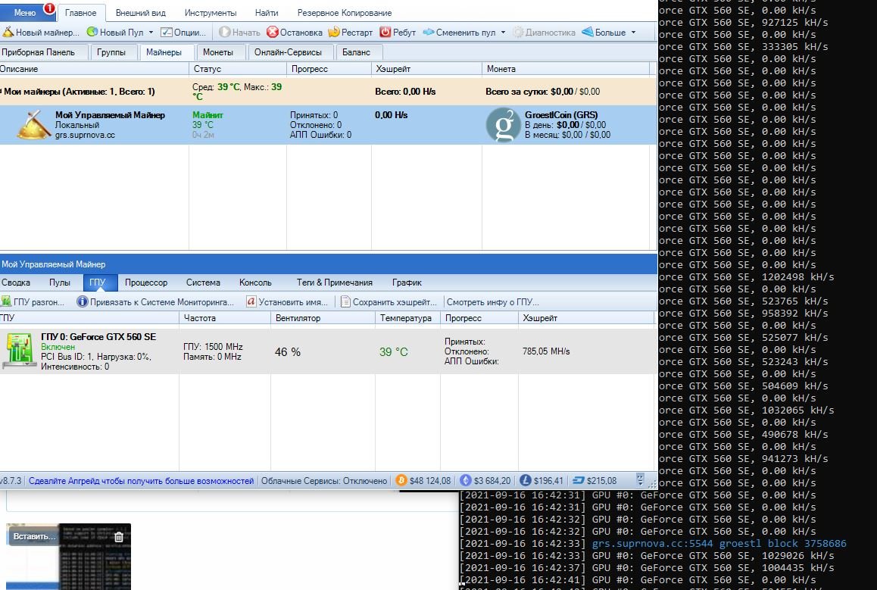
Task: Expand the Новый Пул dropdown arrow
Action: point(151,33)
